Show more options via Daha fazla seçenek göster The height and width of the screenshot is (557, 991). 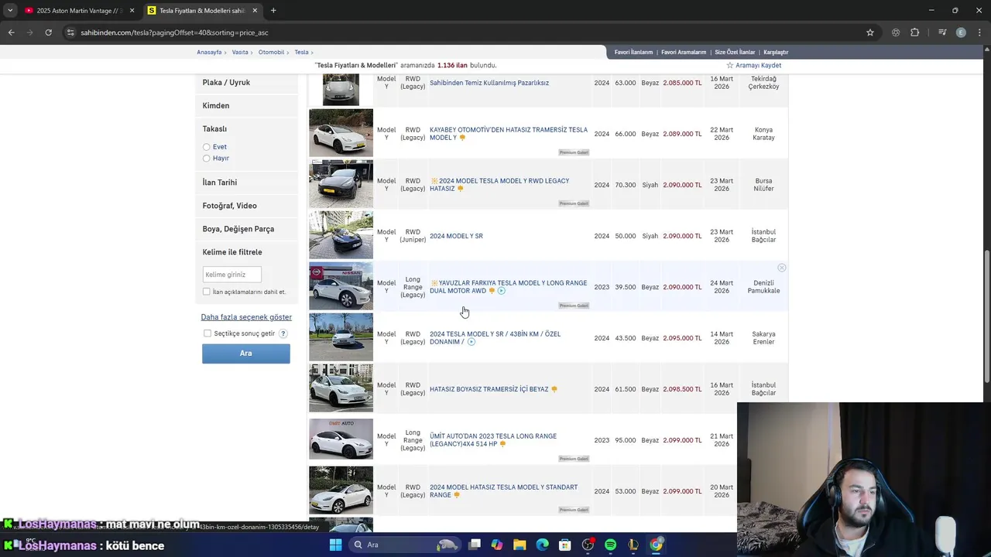click(x=246, y=317)
